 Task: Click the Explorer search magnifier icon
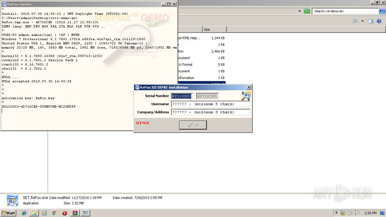[x=382, y=11]
